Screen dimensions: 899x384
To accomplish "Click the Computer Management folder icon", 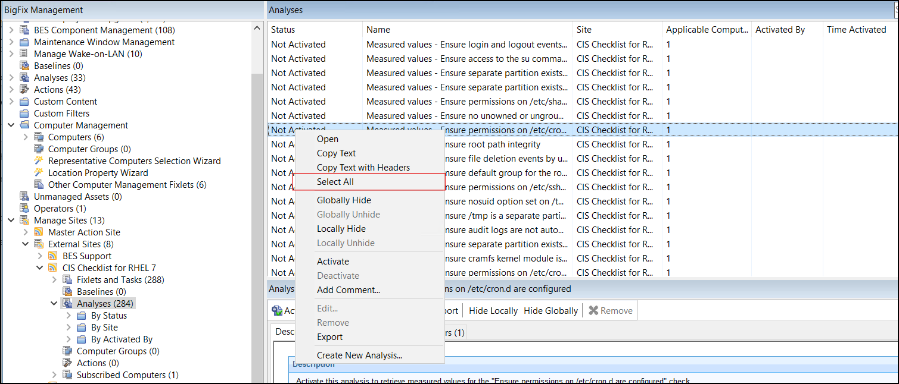I will point(24,125).
